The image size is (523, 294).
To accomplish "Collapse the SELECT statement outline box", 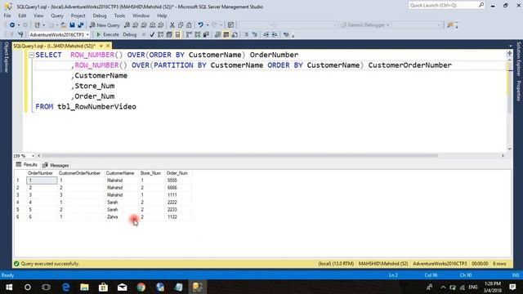I will click(x=31, y=55).
